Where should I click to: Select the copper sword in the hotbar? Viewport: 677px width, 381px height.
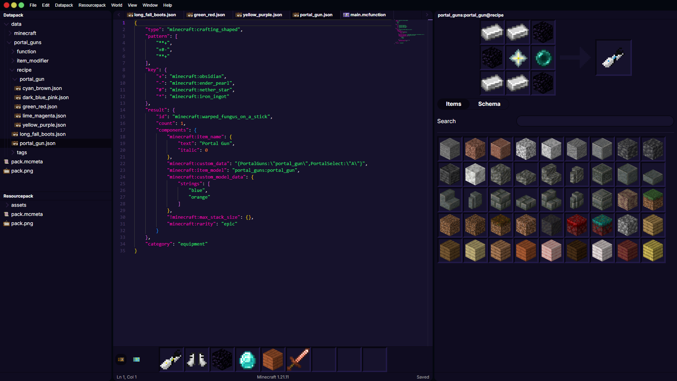pyautogui.click(x=298, y=360)
